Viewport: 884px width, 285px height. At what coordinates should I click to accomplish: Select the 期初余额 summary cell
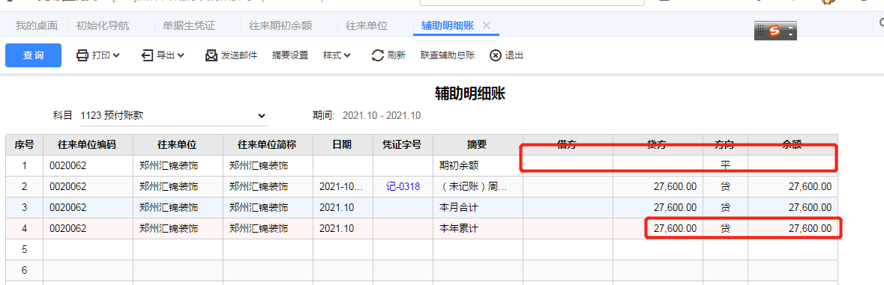[478, 166]
